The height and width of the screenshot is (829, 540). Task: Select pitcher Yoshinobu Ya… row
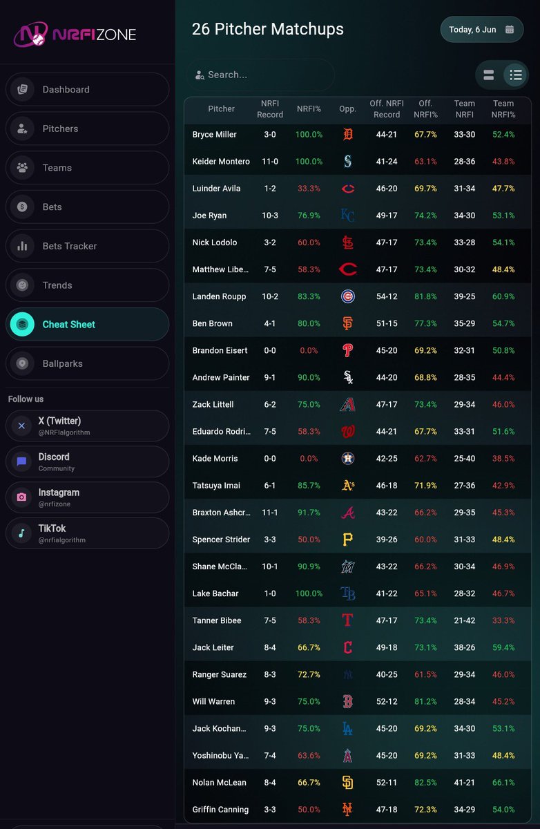point(358,755)
